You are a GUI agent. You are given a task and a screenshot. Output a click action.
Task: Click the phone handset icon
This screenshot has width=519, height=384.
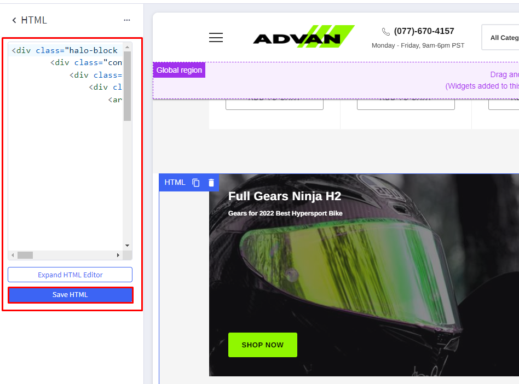(385, 31)
